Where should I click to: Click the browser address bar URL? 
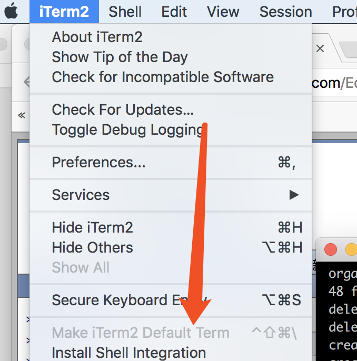(337, 83)
